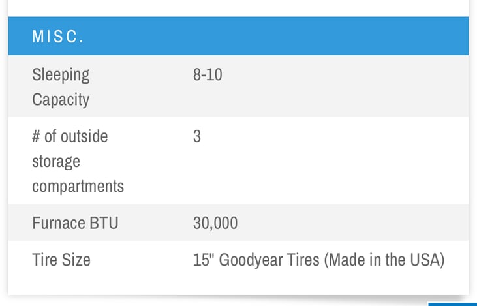
Task: Select the 30,000 furnace value
Action: pos(215,223)
